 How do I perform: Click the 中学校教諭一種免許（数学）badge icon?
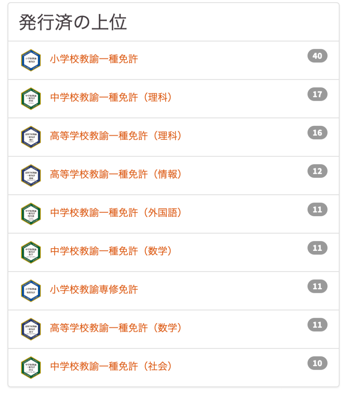coord(31,252)
